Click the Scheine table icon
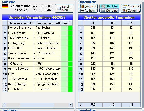The image size is (144, 111). [103, 11]
